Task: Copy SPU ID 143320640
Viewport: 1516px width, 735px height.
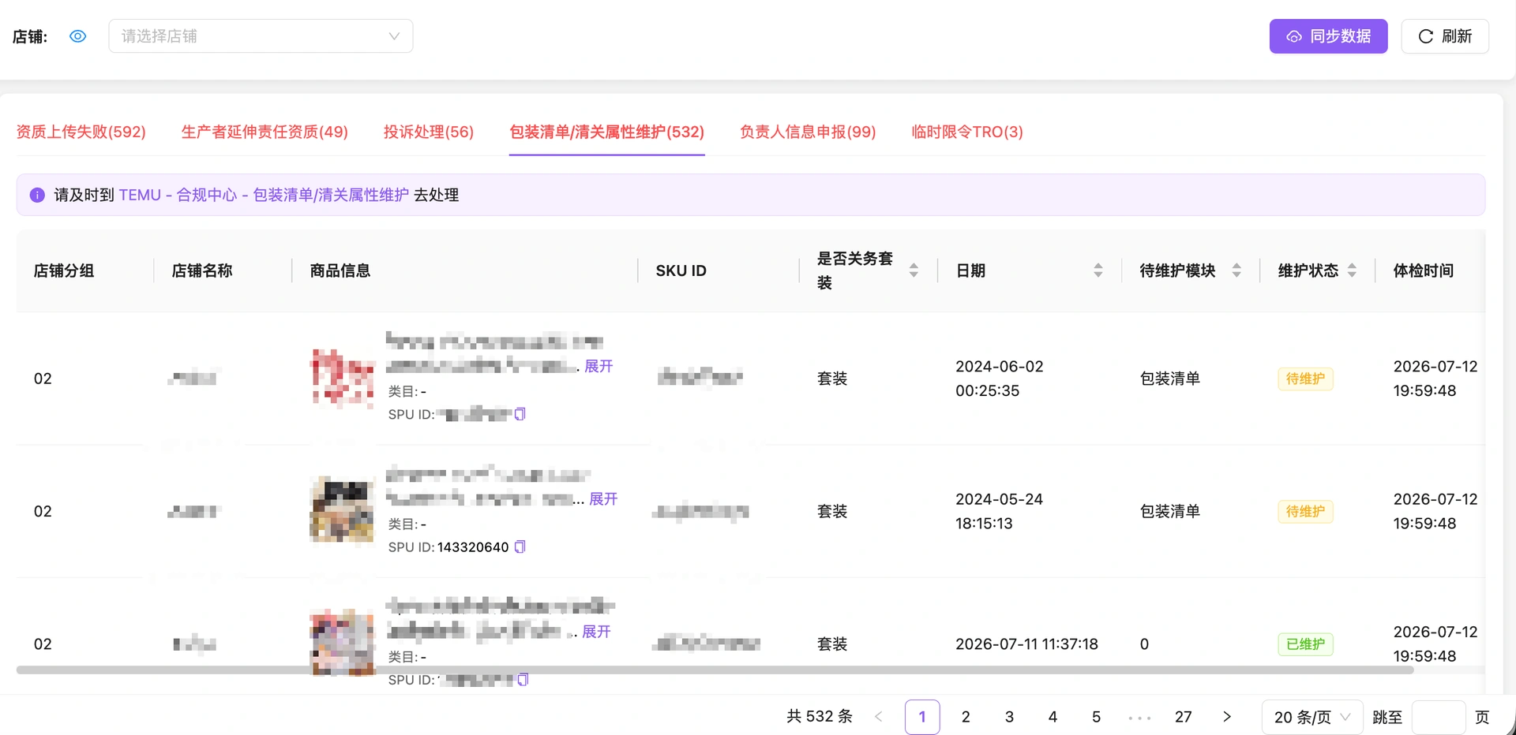Action: (520, 547)
